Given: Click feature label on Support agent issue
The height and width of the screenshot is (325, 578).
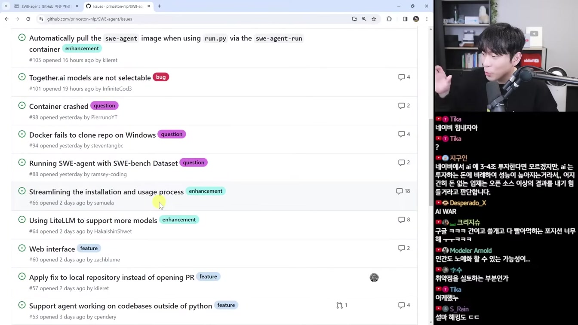Looking at the screenshot, I should tap(226, 305).
